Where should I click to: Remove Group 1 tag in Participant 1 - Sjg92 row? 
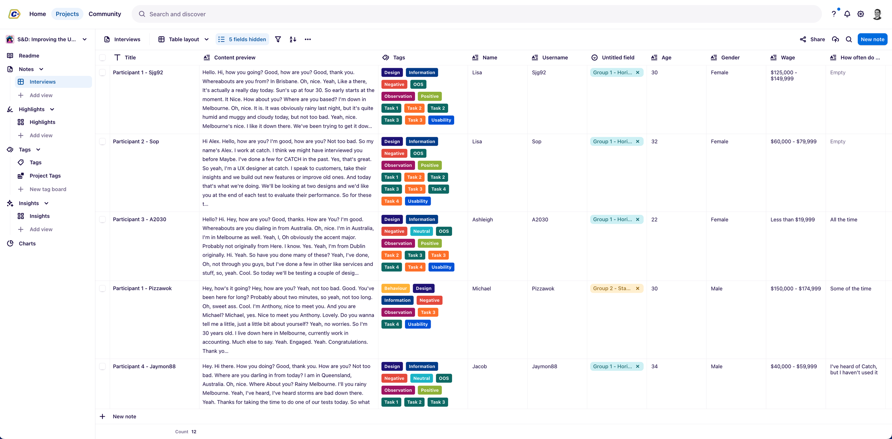click(x=638, y=72)
